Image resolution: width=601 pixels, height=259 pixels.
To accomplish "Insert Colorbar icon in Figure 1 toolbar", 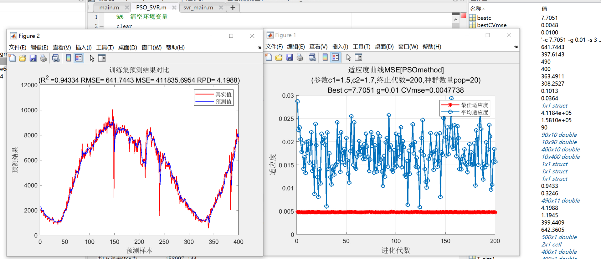I will click(x=325, y=57).
